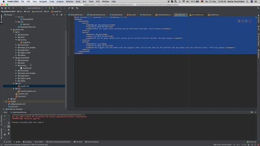260x146 pixels.
Task: Open Project Structure icon in toolbar
Action: pos(72,8)
